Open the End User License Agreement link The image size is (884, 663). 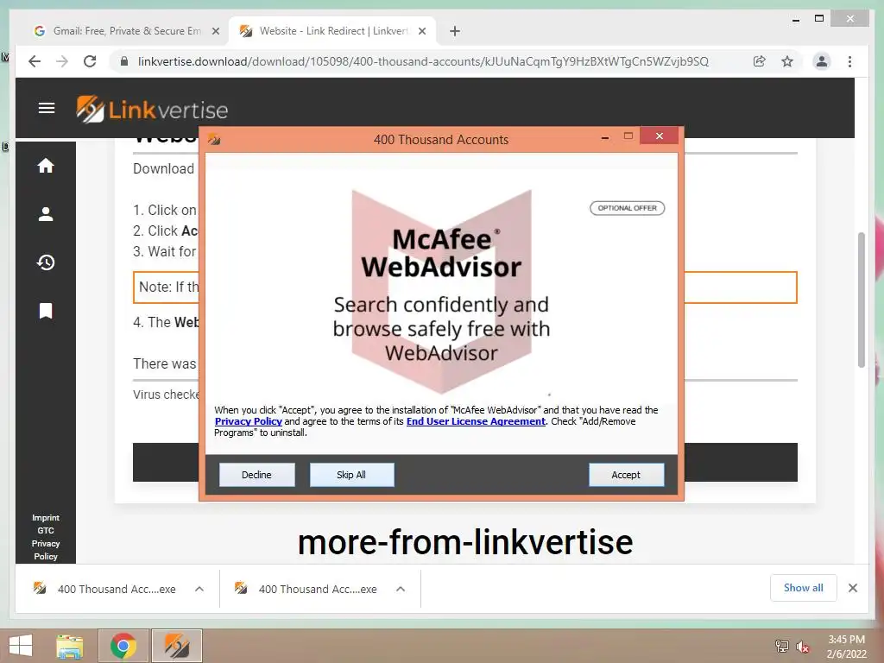pyautogui.click(x=476, y=421)
